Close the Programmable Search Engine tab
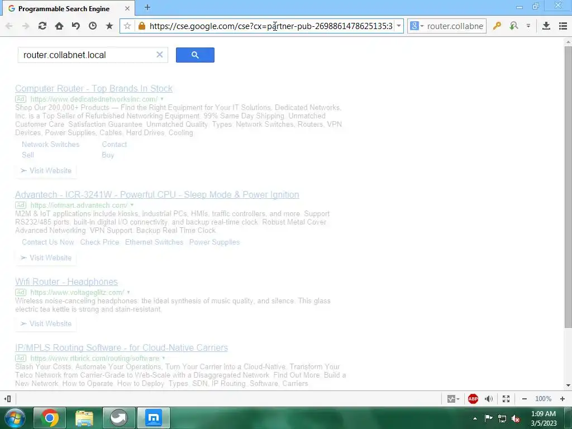 (x=127, y=8)
